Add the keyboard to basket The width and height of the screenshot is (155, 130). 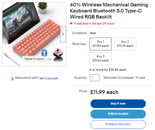[118, 114]
